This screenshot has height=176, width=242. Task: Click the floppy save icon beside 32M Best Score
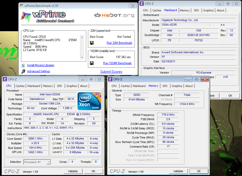tap(92, 43)
